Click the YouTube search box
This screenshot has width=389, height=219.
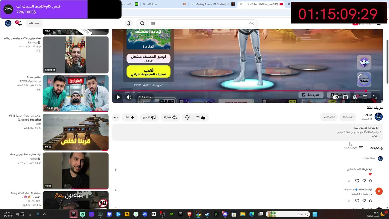(x=203, y=23)
